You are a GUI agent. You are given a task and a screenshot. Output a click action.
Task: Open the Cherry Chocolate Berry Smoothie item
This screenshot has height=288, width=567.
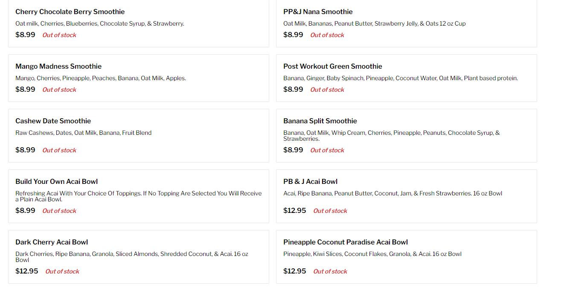click(70, 12)
